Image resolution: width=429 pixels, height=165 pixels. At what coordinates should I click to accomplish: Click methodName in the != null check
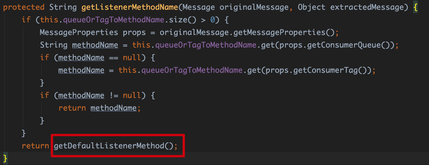[81, 95]
